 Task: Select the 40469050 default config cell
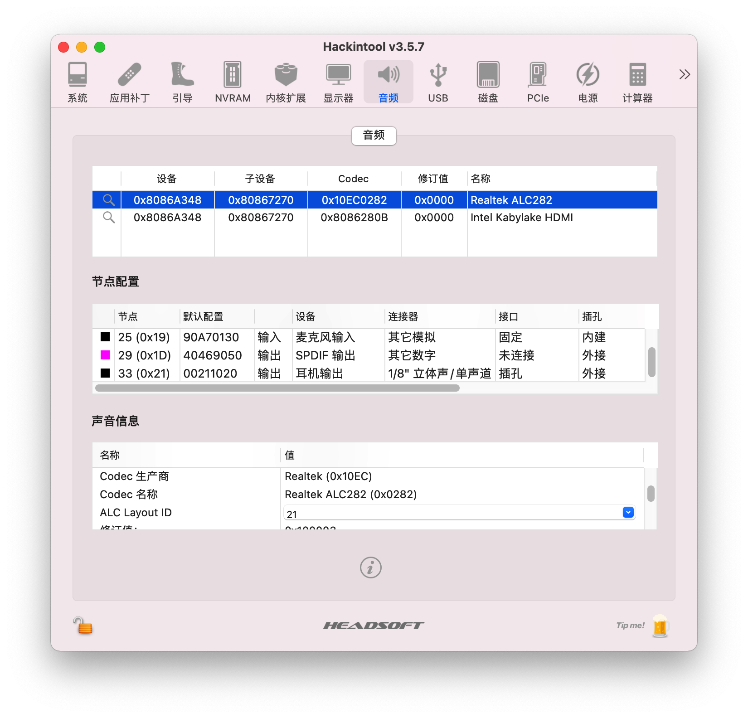tap(213, 355)
